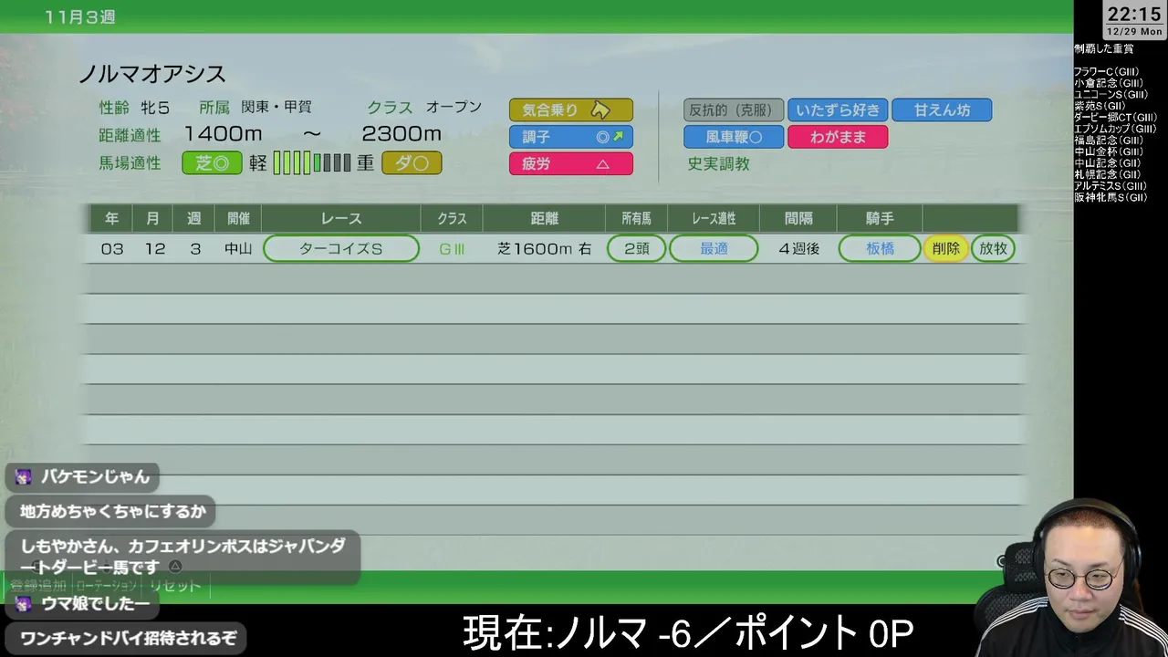Image resolution: width=1168 pixels, height=657 pixels.
Task: Click the ダ○ dirt aptitude badge
Action: point(412,163)
